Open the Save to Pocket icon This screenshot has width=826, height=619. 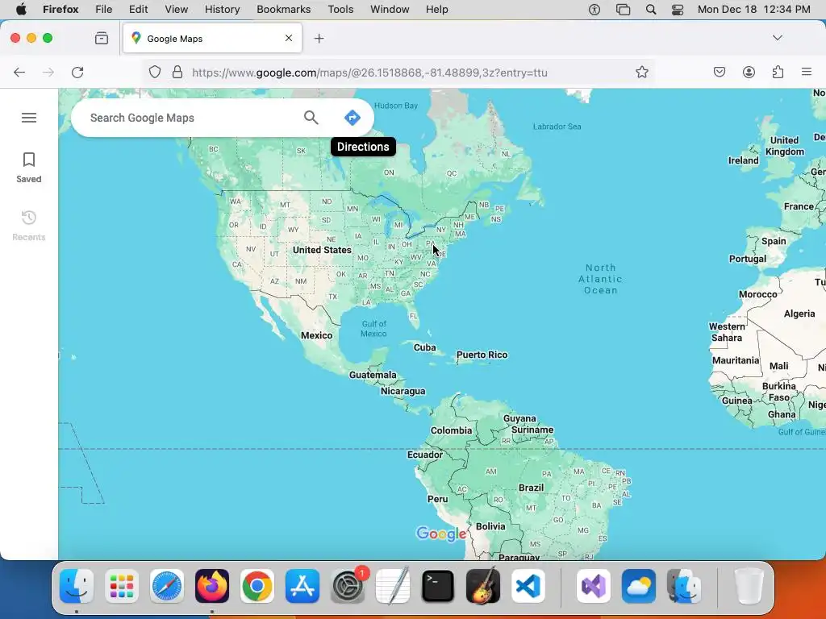[719, 72]
